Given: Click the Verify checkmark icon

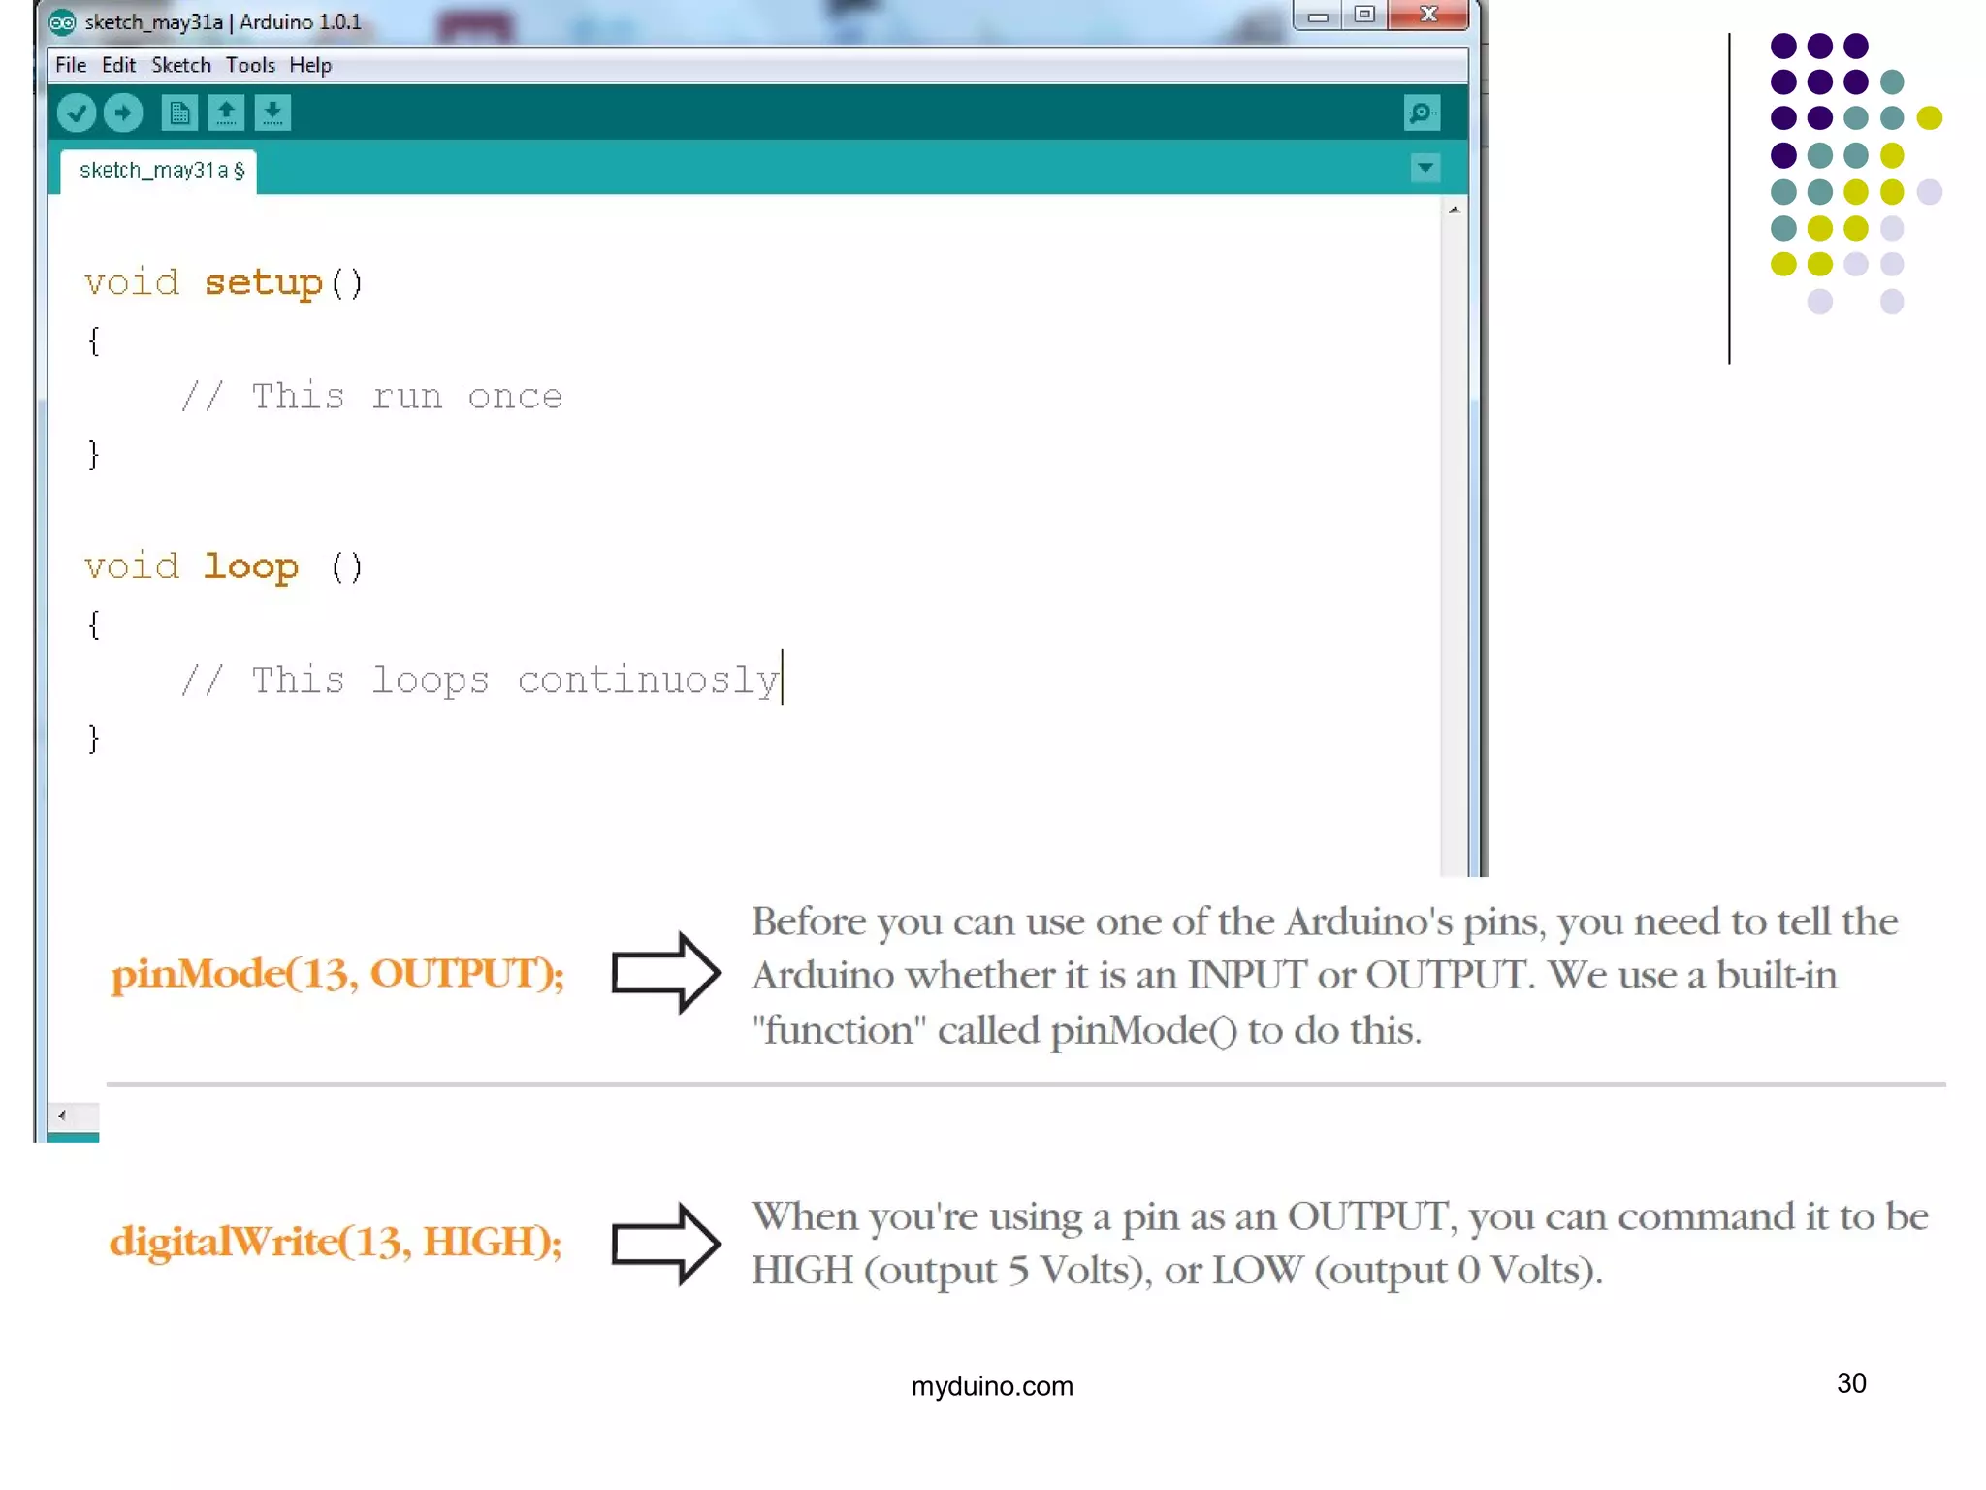Looking at the screenshot, I should click(x=77, y=113).
